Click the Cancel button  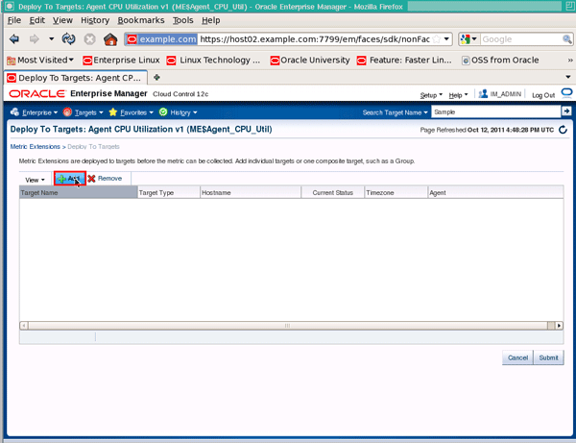pos(517,357)
